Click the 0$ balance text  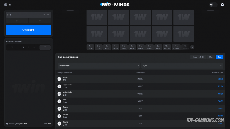click(x=10, y=5)
